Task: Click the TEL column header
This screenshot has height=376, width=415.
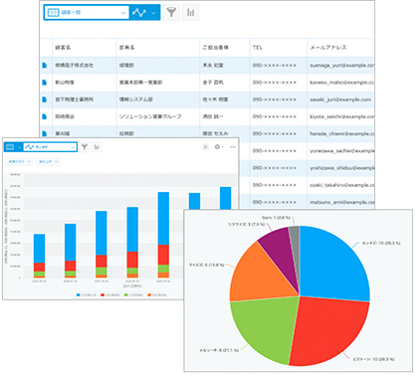Action: click(258, 48)
